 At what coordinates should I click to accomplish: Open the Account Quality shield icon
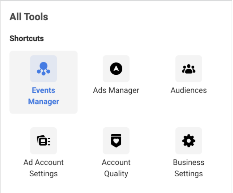coord(116,141)
